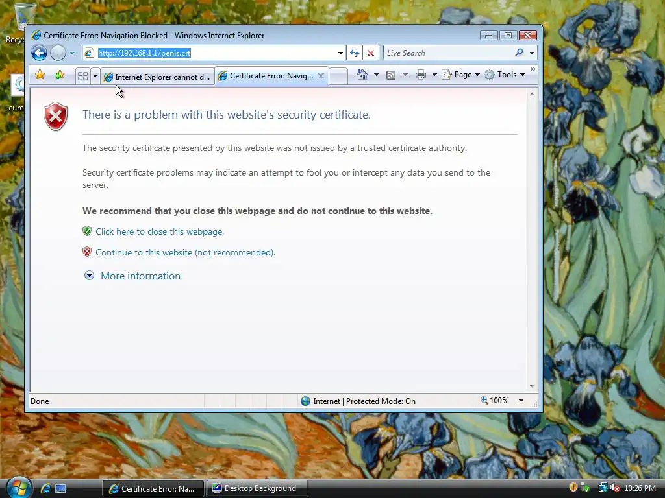Image resolution: width=665 pixels, height=498 pixels.
Task: Refresh the page with the Refresh icon
Action: [355, 53]
